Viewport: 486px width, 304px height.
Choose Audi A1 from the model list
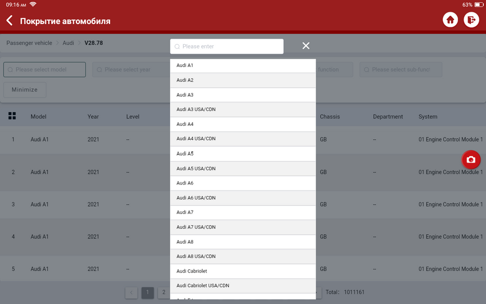[242, 65]
